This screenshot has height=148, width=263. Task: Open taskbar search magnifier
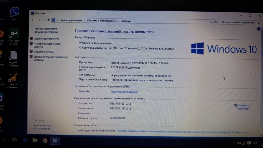pyautogui.click(x=5, y=140)
